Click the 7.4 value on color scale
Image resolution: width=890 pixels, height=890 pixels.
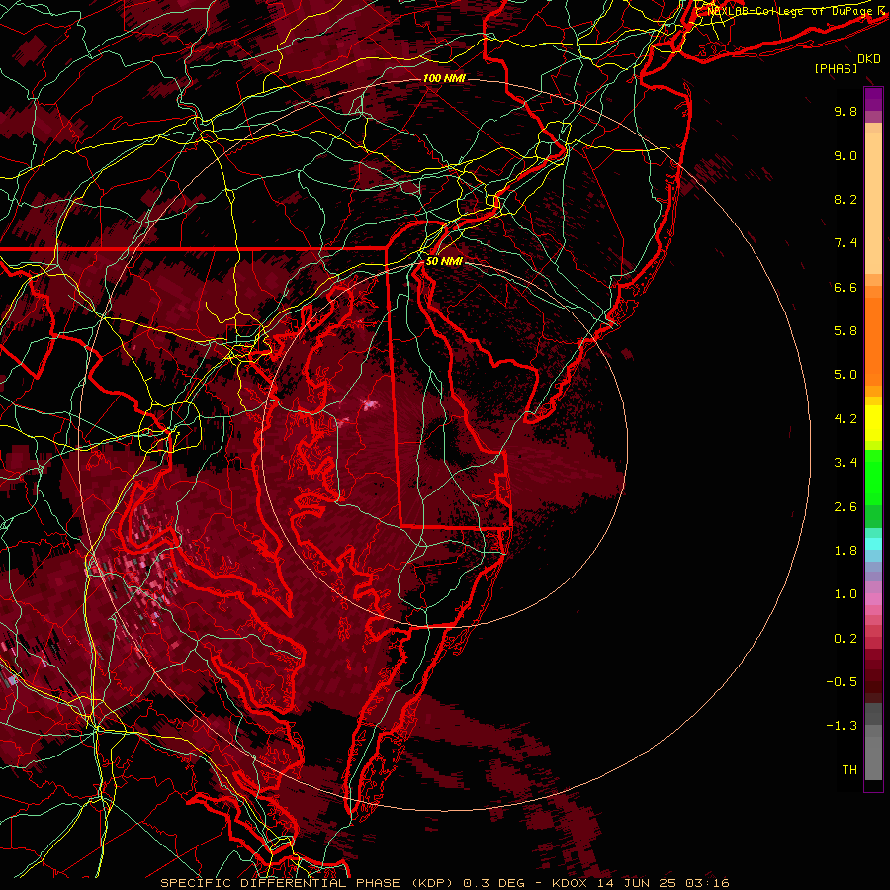click(845, 243)
